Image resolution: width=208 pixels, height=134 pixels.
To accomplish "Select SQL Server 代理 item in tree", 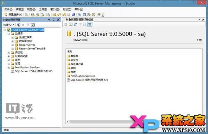I will click(x=34, y=71).
